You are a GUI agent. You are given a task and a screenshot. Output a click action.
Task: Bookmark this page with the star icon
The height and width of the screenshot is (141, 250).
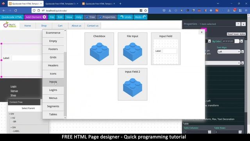pos(145,11)
